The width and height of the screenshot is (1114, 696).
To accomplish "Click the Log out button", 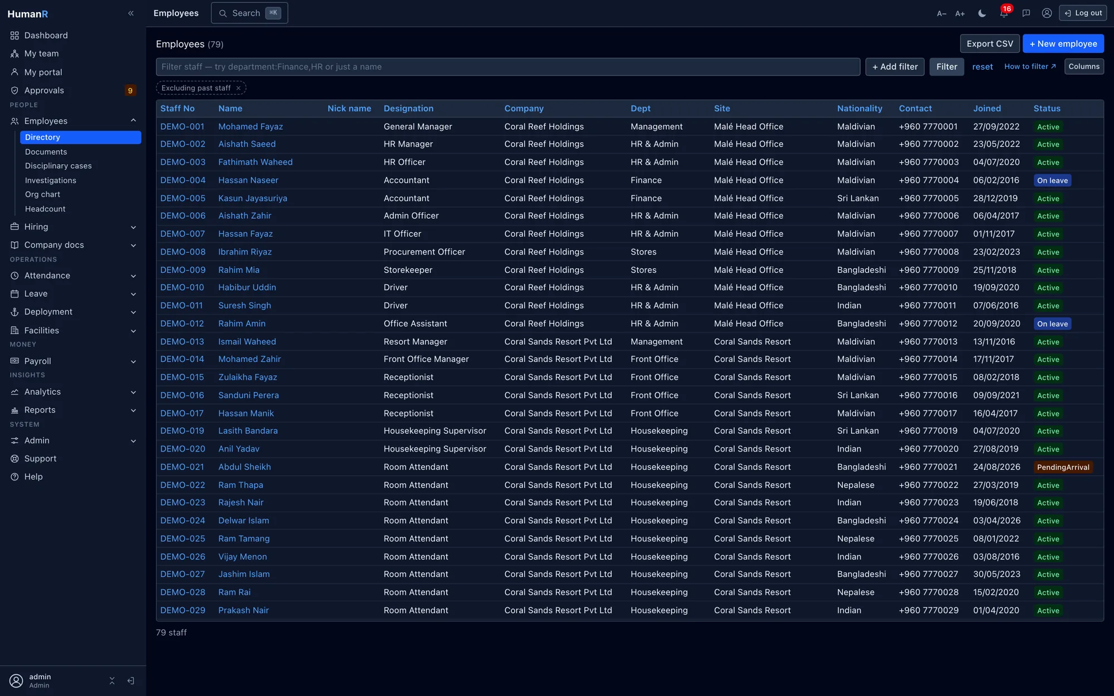I will pyautogui.click(x=1083, y=13).
